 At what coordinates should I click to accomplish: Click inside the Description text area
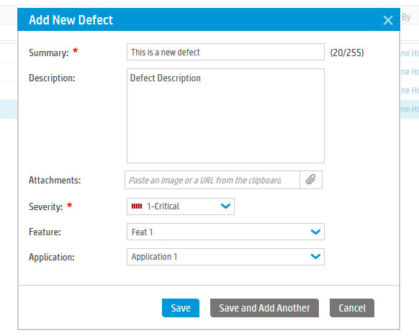(x=225, y=116)
